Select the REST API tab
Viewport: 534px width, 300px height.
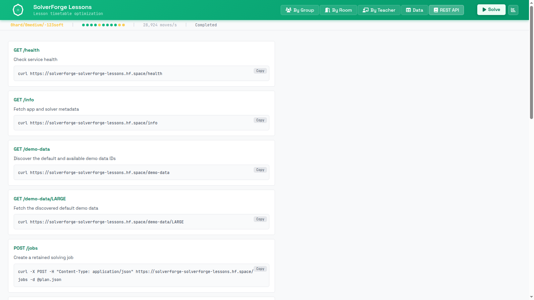[x=446, y=10]
